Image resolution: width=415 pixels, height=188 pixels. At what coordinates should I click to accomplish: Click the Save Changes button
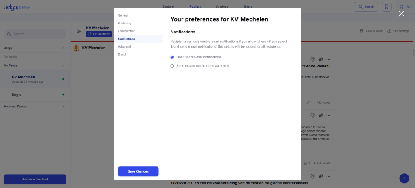(x=138, y=171)
